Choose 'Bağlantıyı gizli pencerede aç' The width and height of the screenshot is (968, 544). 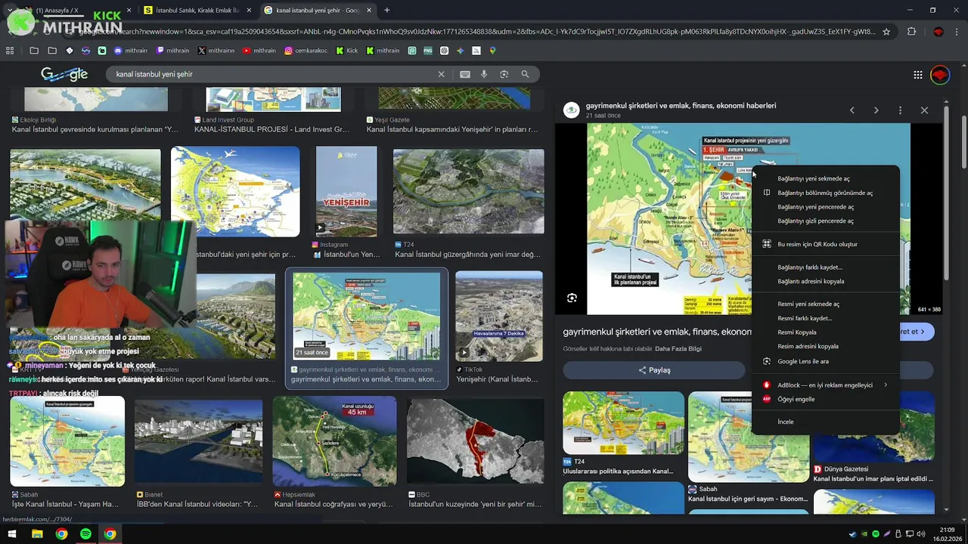(x=826, y=221)
